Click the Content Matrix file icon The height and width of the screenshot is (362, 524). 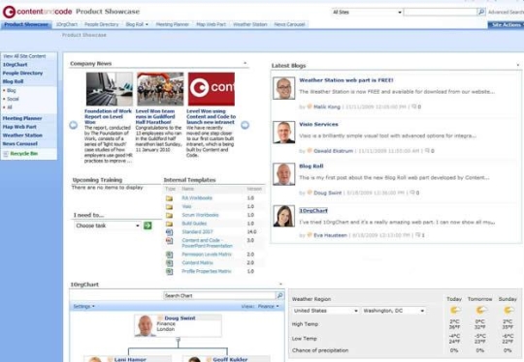170,263
